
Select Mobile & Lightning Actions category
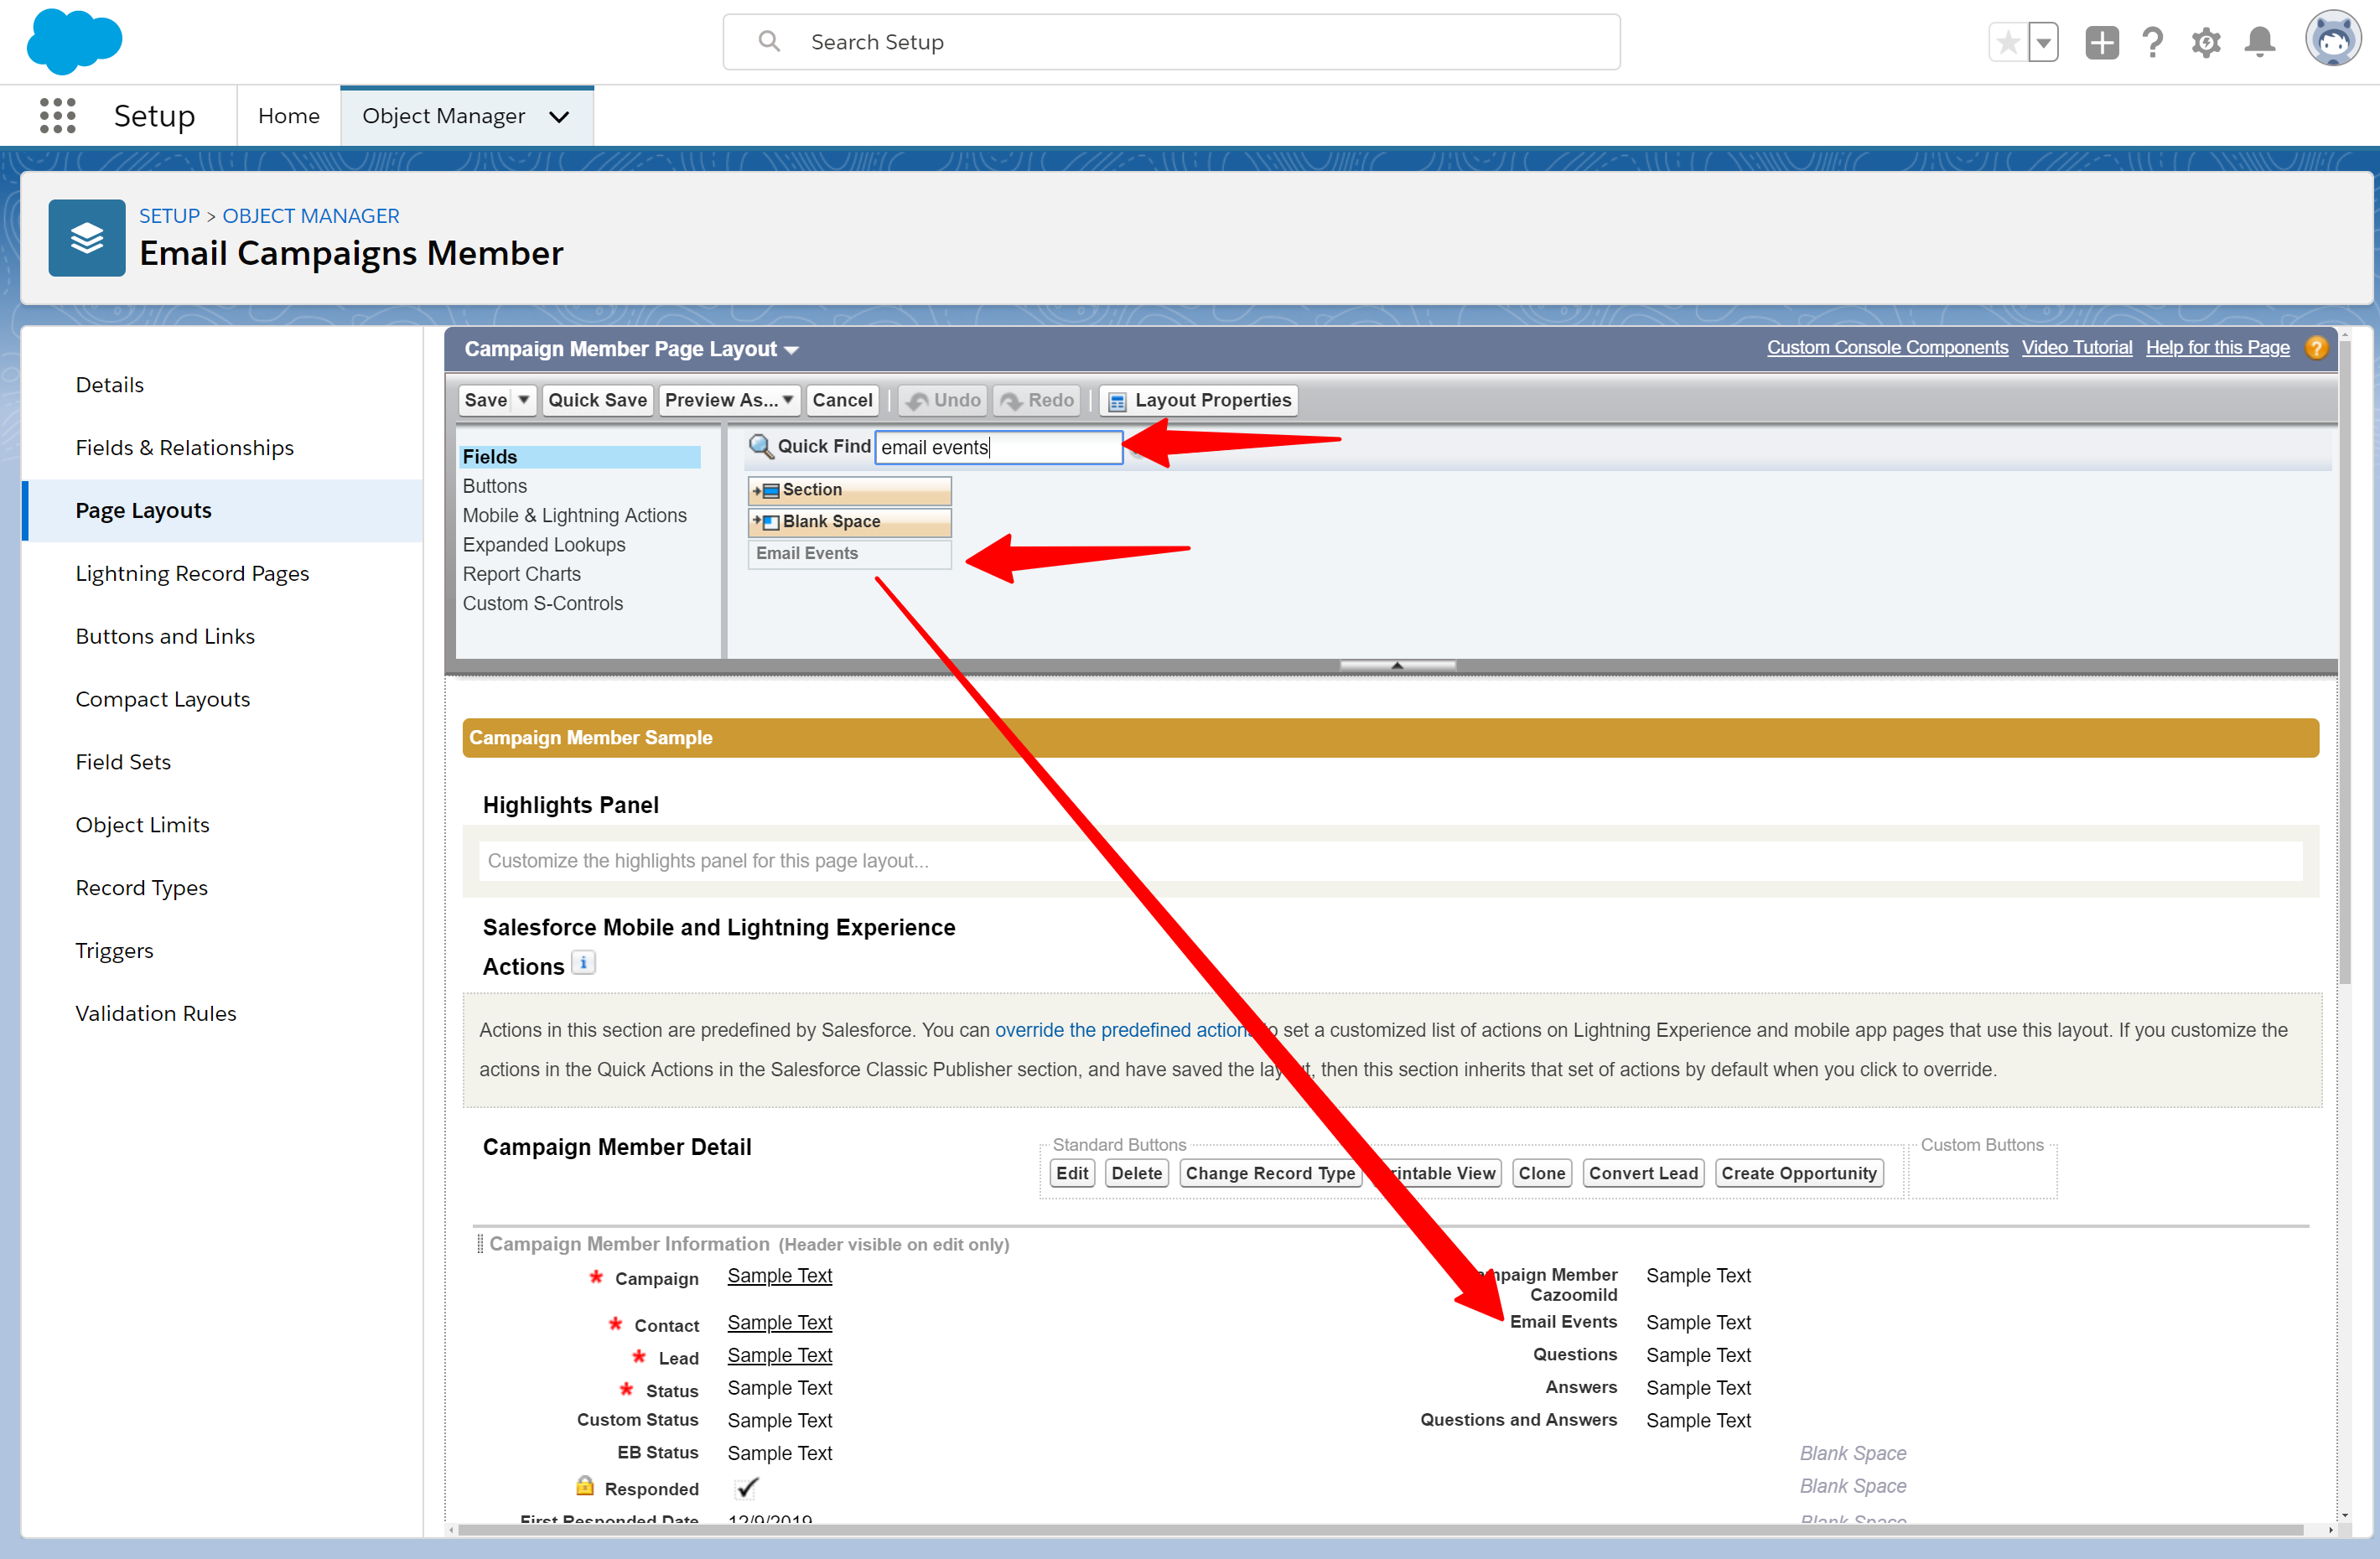coord(575,516)
